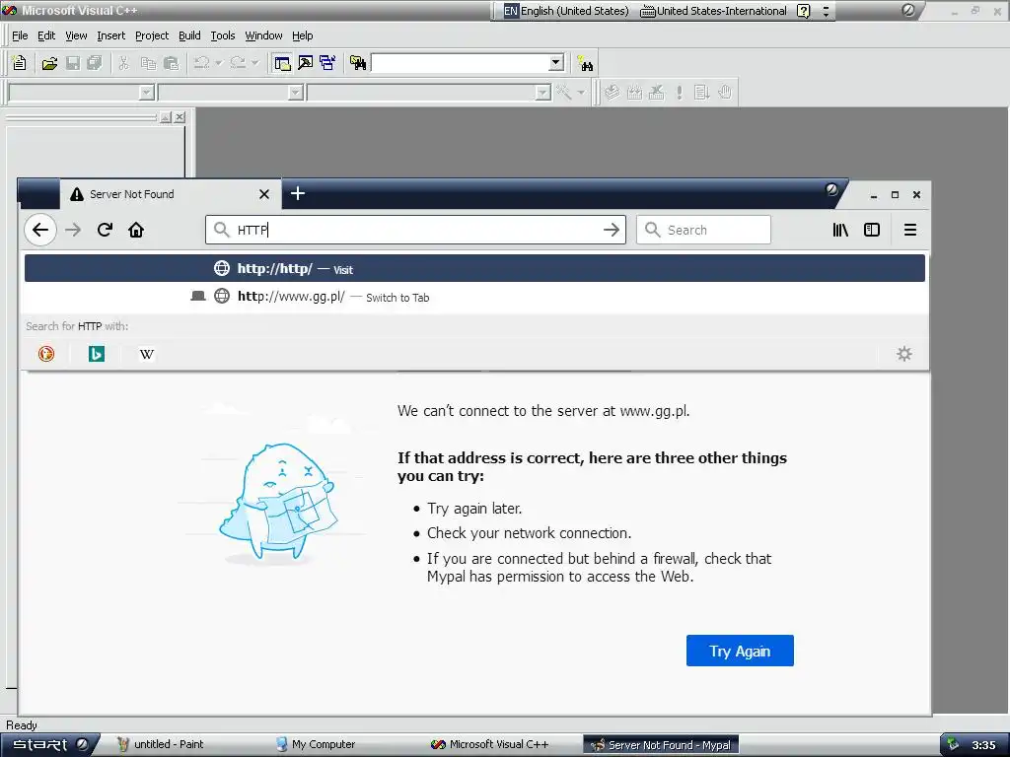Click the Go debug icon
This screenshot has width=1010, height=757.
(x=701, y=93)
